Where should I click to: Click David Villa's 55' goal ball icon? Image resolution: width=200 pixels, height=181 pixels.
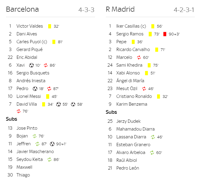(x=59, y=104)
